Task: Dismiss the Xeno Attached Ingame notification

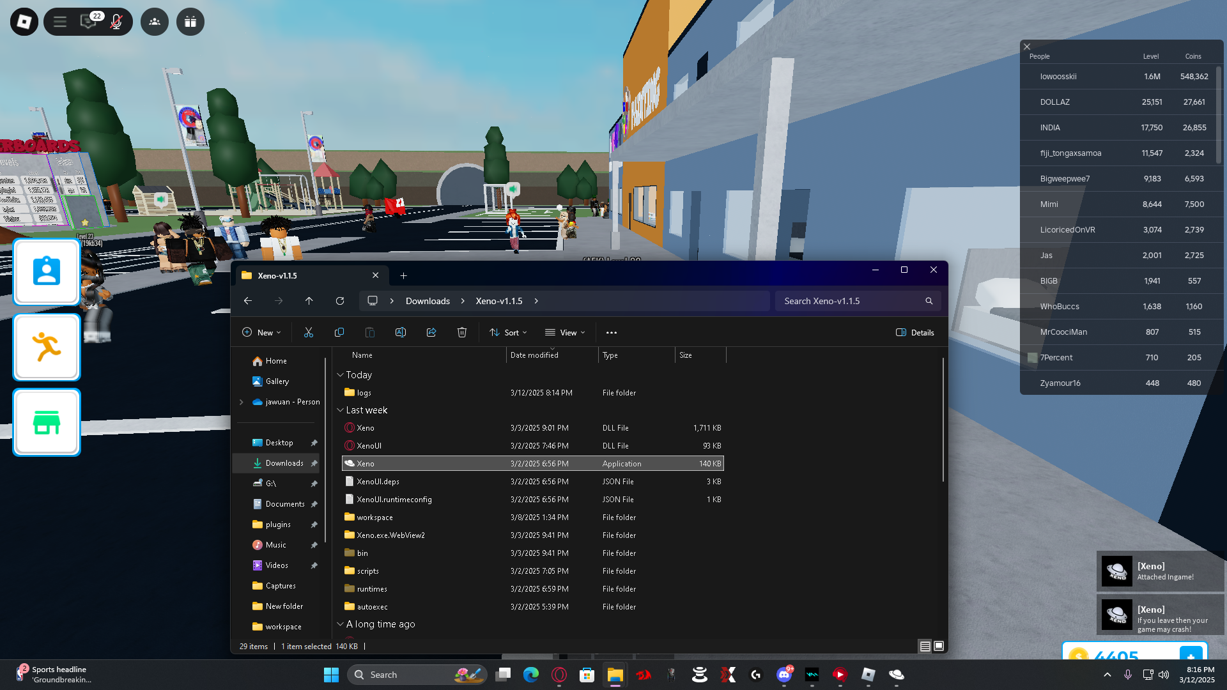Action: point(1161,571)
